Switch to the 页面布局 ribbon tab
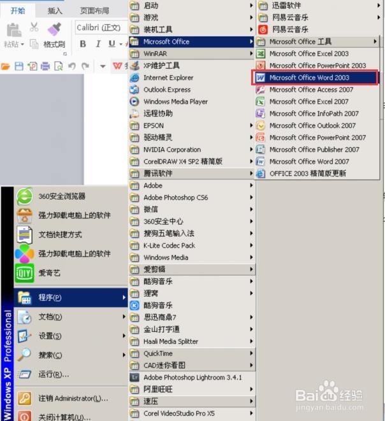The width and height of the screenshot is (385, 421). tap(94, 11)
